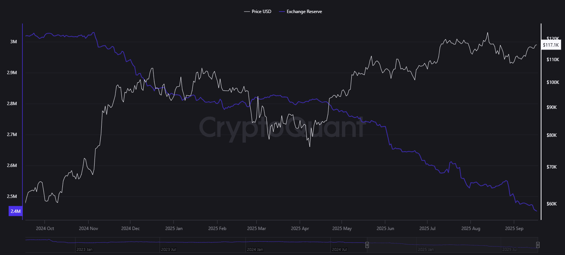Viewport: 565px width, 255px height.
Task: Click the 3M label on left axis
Action: (13, 42)
